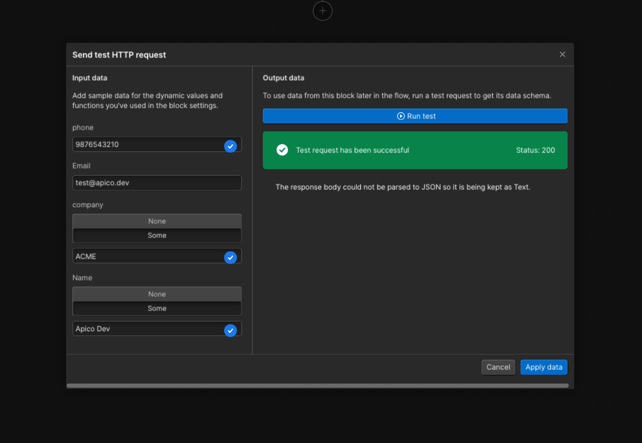Click the phone field label

click(x=83, y=128)
